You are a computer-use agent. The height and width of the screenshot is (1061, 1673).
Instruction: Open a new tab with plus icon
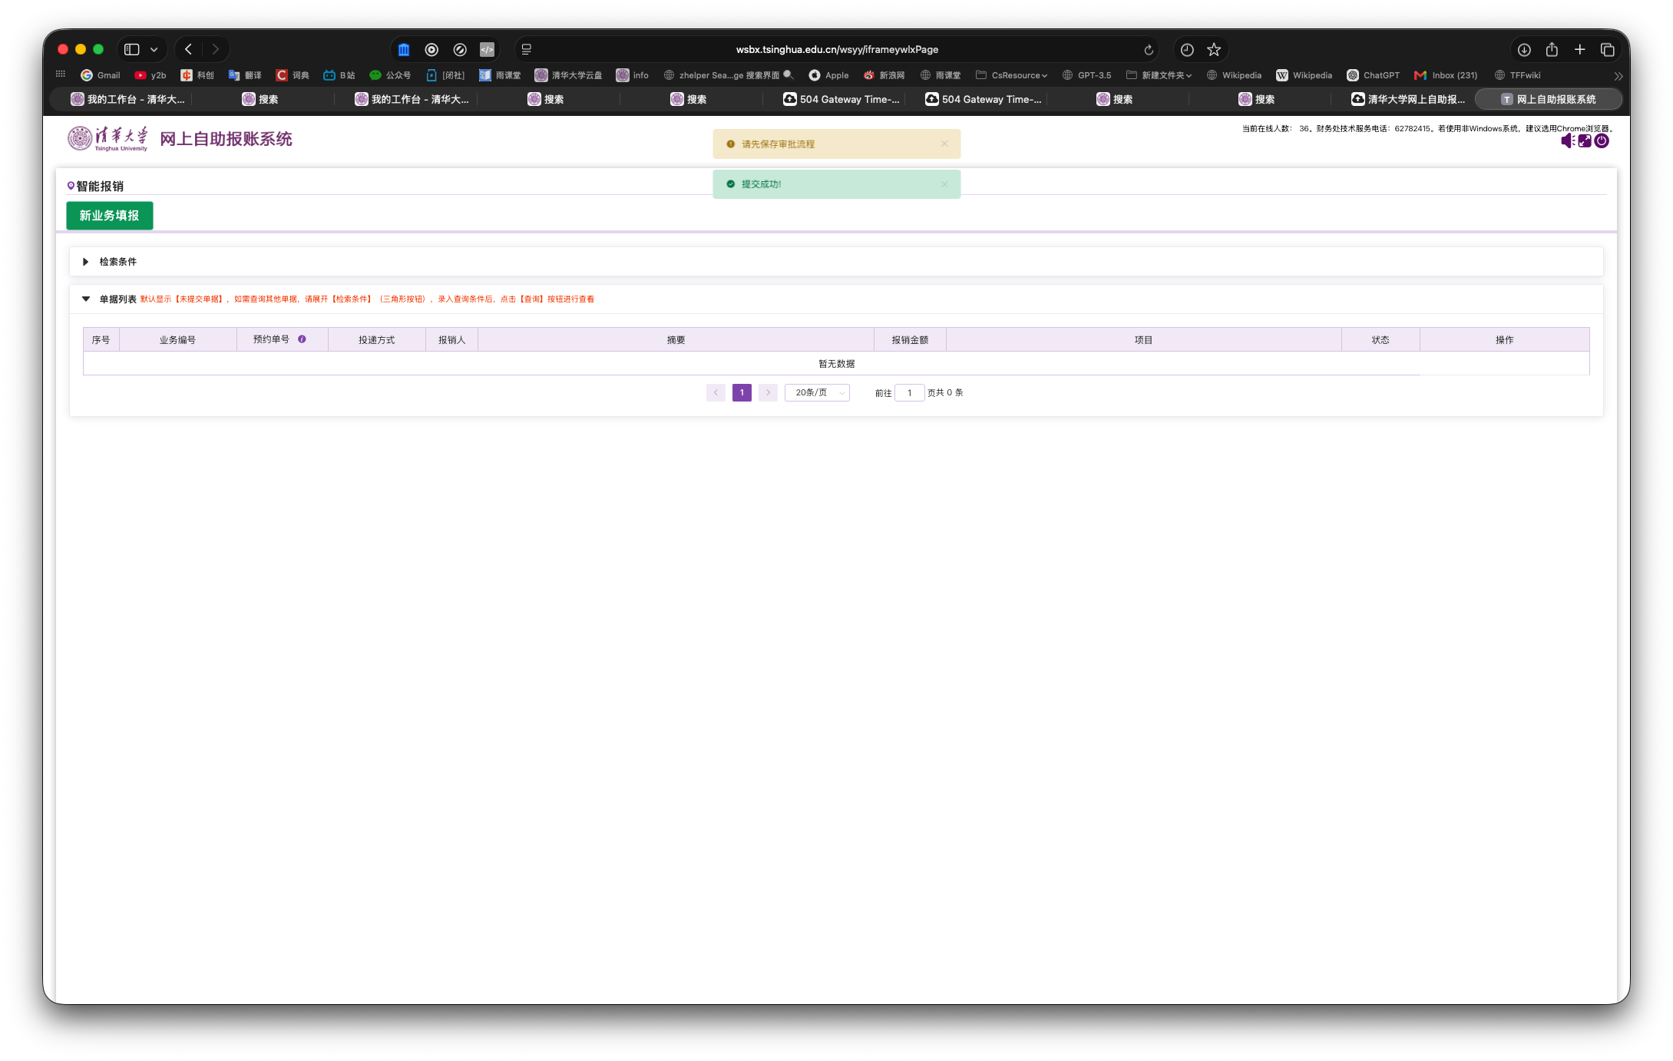click(x=1579, y=49)
